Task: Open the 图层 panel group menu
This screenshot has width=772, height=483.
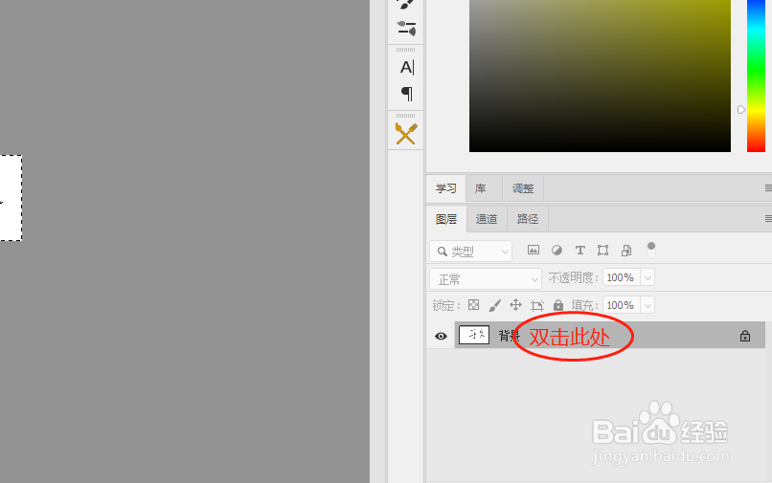Action: (768, 218)
